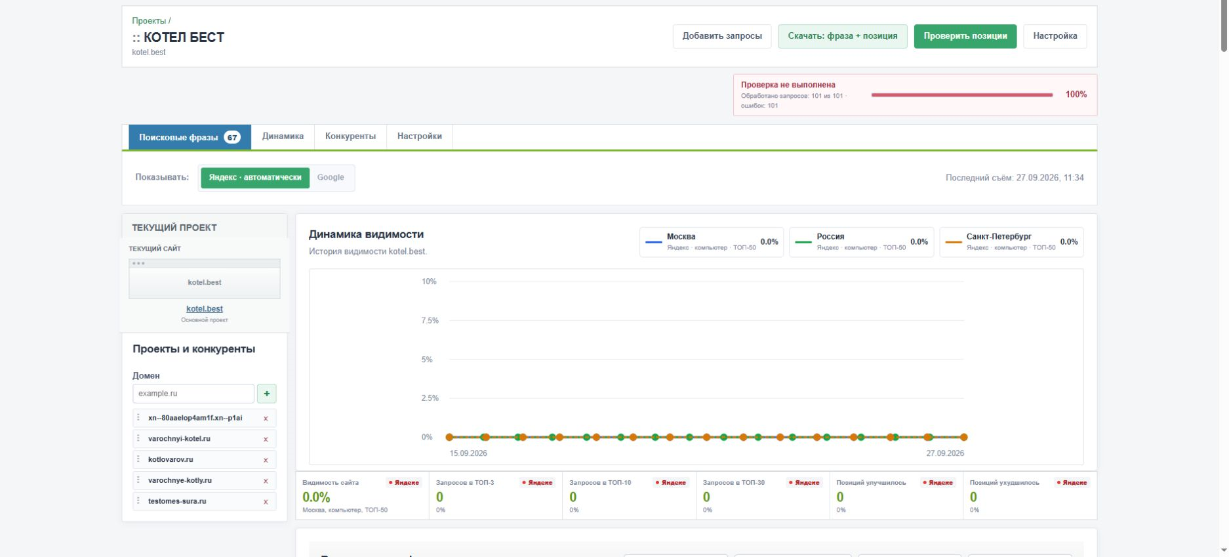The height and width of the screenshot is (557, 1229).
Task: Open the underlined kotel.best site link
Action: 205,309
